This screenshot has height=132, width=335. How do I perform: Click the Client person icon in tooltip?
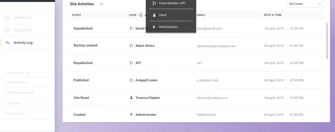coord(154,15)
